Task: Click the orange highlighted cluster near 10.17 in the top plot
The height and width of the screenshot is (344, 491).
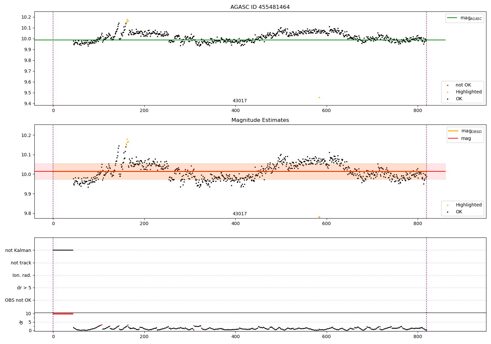Action: coord(127,21)
